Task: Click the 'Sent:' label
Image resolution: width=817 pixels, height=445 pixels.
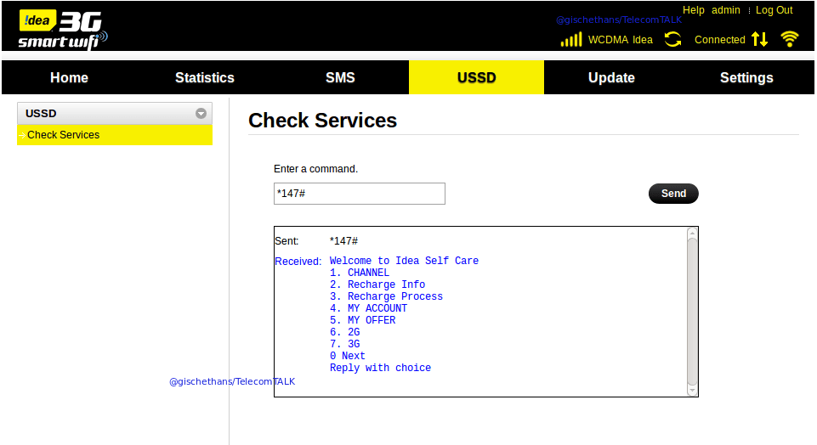Action: coord(287,241)
